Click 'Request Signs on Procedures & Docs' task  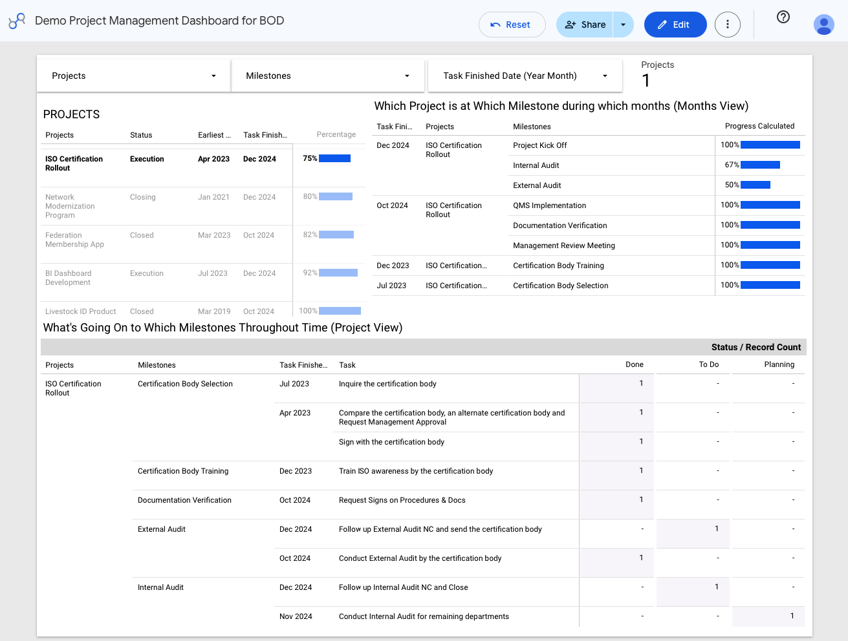(402, 500)
